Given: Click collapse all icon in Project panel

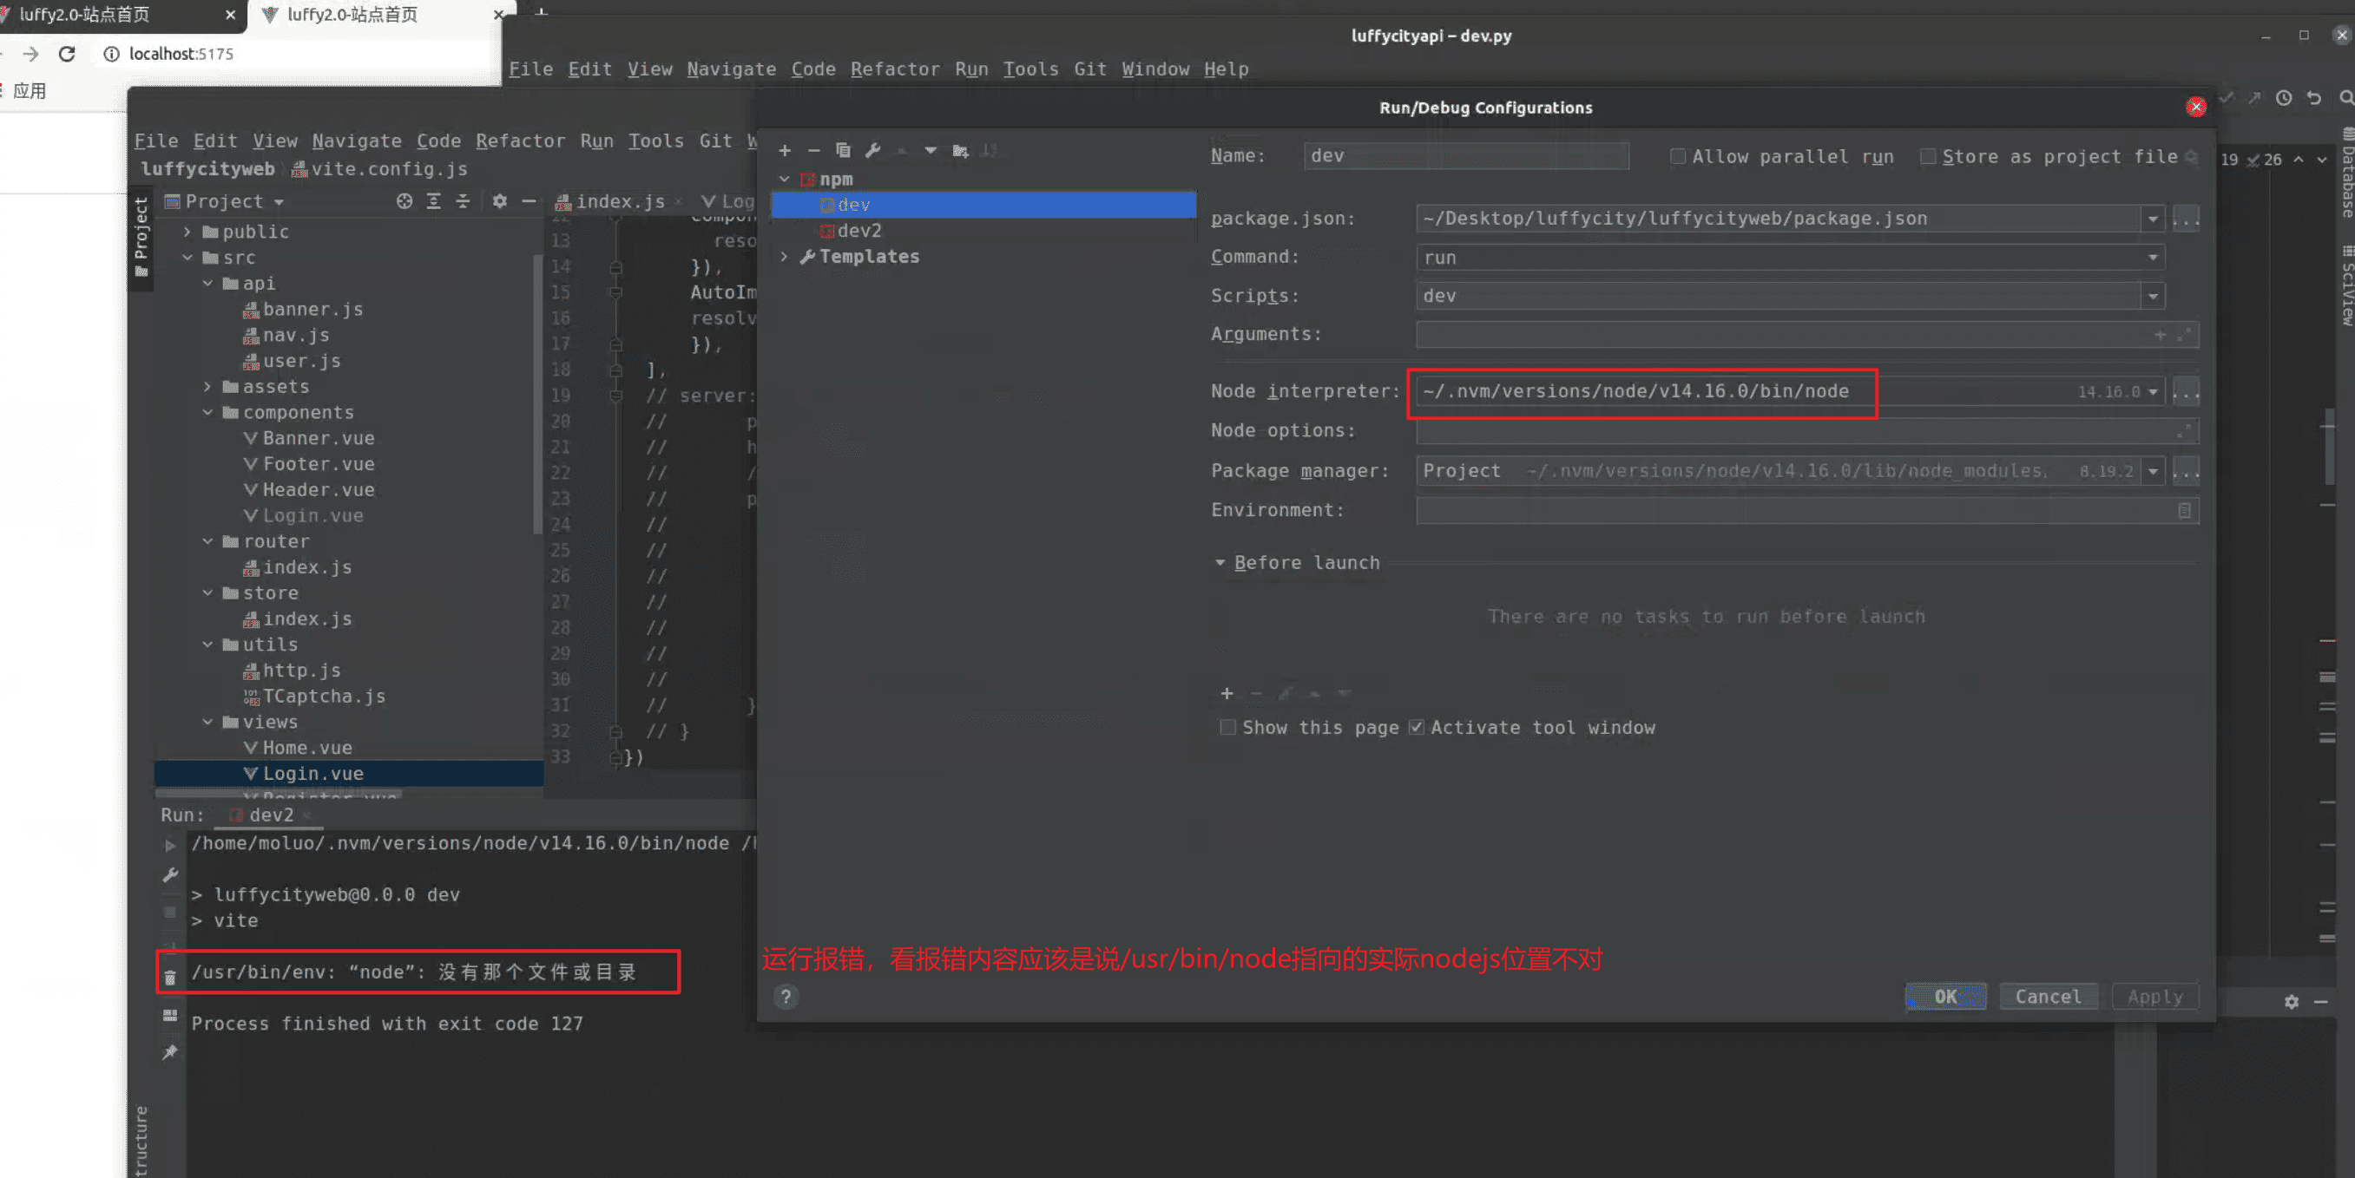Looking at the screenshot, I should [463, 201].
